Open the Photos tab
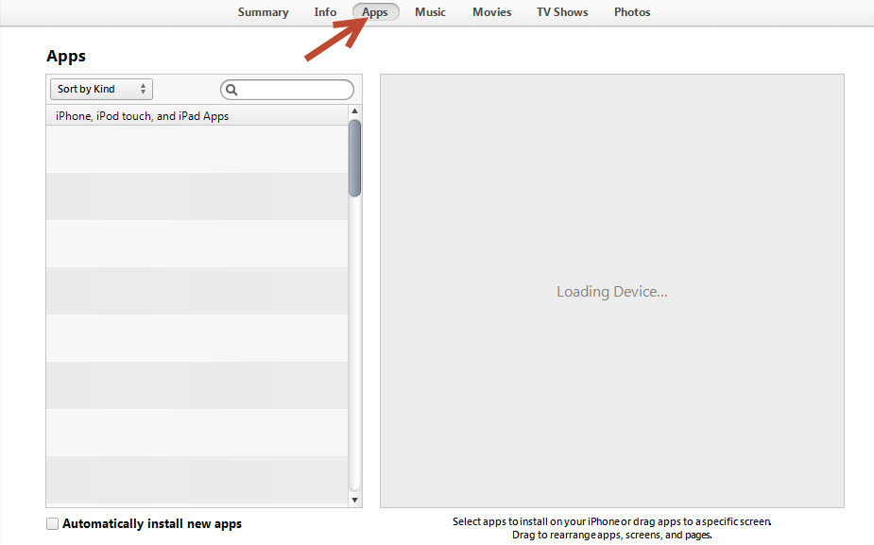The width and height of the screenshot is (874, 545). click(632, 12)
